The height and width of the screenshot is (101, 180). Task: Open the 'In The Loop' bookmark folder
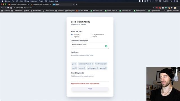click(x=6, y=11)
